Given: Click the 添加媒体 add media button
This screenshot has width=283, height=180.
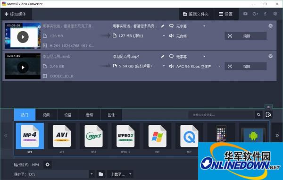Looking at the screenshot, I should click(x=16, y=14).
